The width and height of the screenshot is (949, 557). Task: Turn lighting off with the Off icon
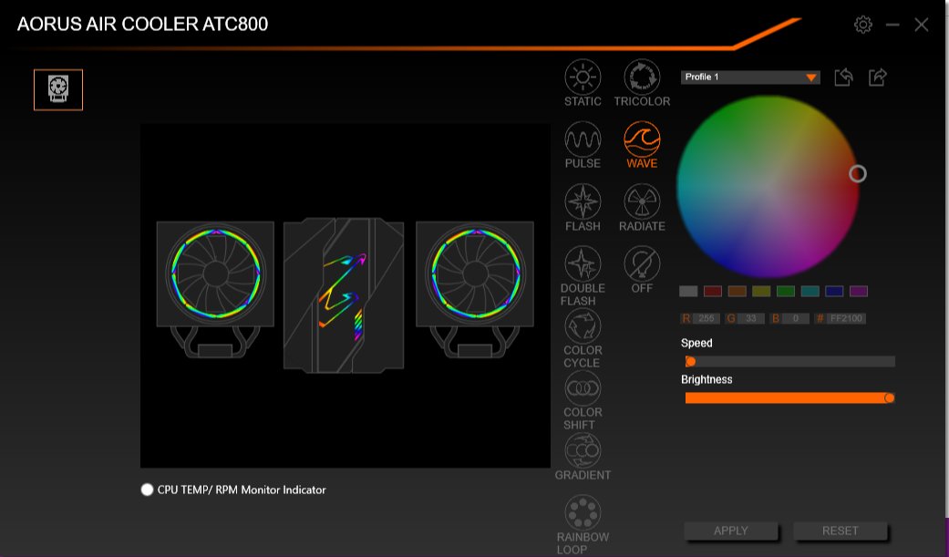click(x=642, y=264)
